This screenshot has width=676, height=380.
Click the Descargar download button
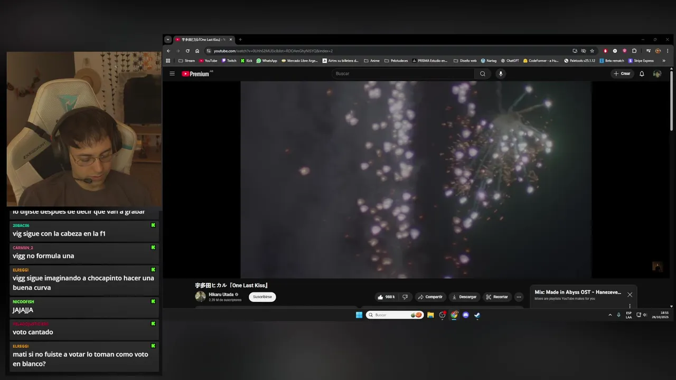[465, 297]
